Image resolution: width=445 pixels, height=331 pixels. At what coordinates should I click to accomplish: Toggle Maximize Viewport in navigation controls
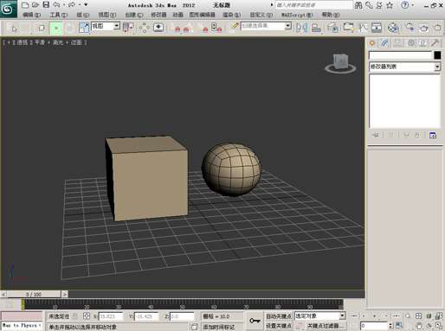click(439, 326)
